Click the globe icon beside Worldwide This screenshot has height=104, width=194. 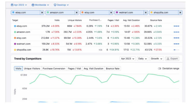click(x=33, y=5)
